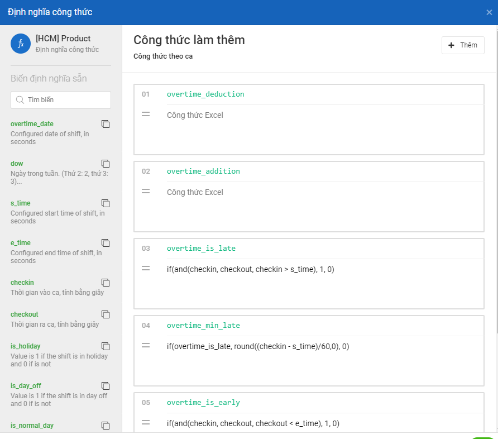This screenshot has height=439, width=498.
Task: Copy the s_time variable
Action: tap(106, 203)
